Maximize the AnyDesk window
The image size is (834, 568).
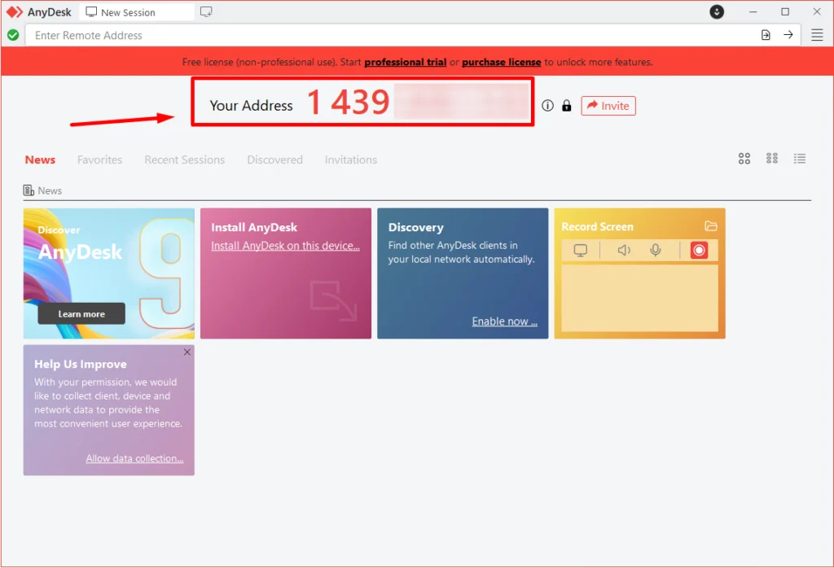tap(784, 11)
